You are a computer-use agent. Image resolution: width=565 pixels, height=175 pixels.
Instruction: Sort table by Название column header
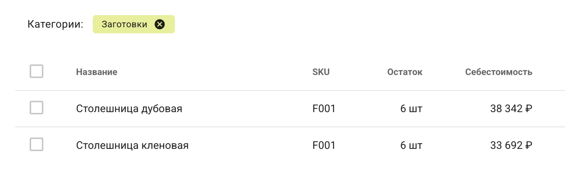coord(97,72)
